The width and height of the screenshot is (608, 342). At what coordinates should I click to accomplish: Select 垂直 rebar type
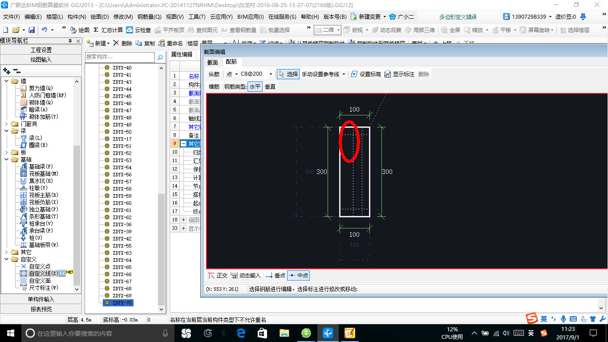pyautogui.click(x=270, y=86)
